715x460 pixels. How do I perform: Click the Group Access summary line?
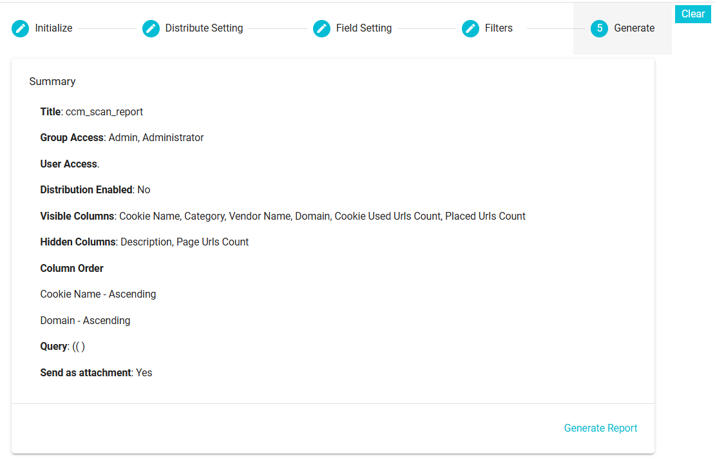pos(122,138)
